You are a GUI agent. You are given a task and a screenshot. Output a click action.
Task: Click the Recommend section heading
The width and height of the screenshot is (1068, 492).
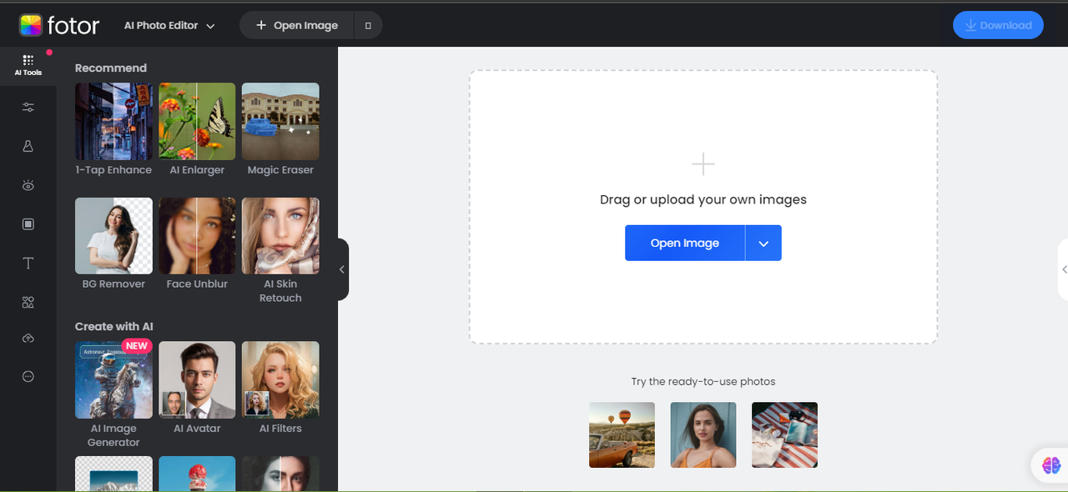click(111, 68)
